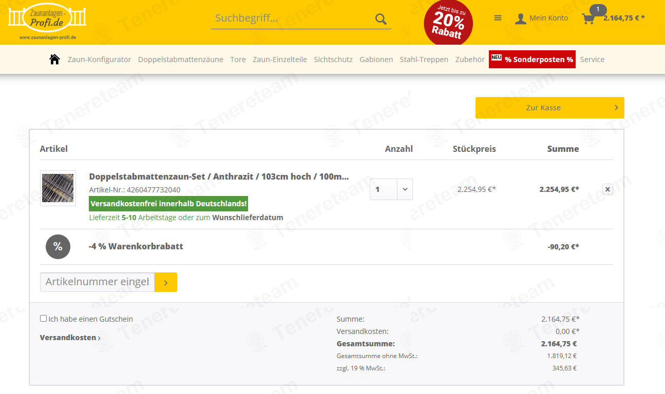This screenshot has height=394, width=665.
Task: Submit article number with yellow arrow button
Action: 166,282
